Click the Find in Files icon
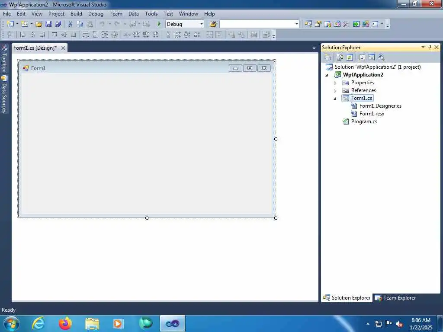443x332 pixels. coord(213,24)
